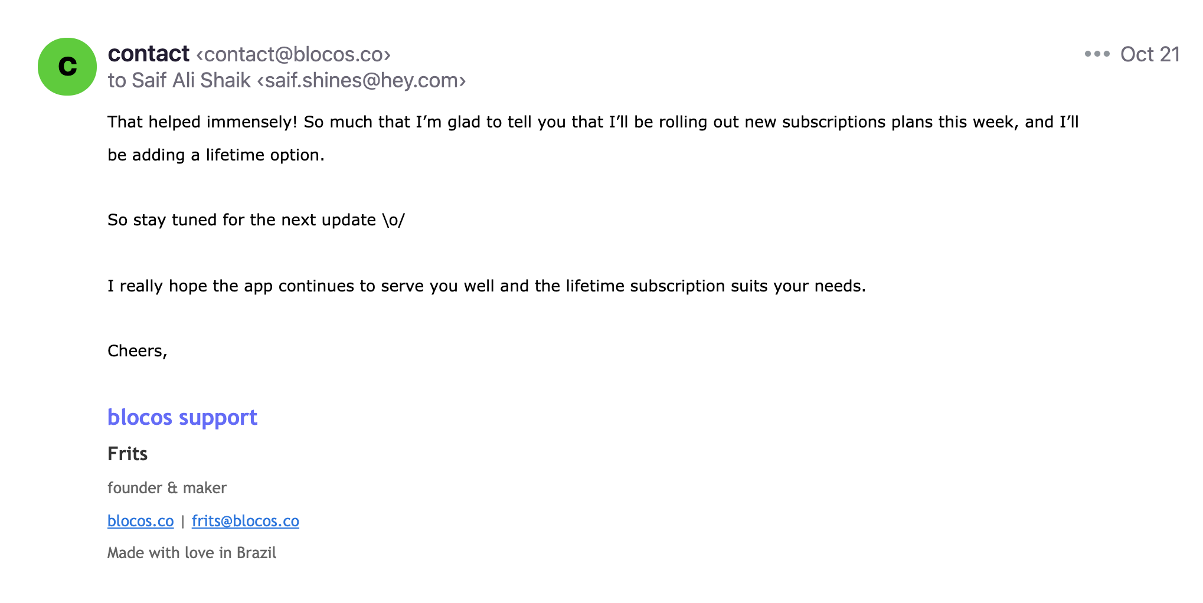The image size is (1203, 603).
Task: Click the "\o/" emoticon in the message
Action: tap(394, 220)
